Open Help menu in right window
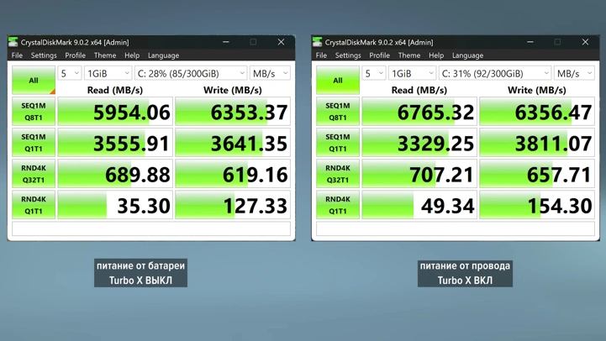Screen dimensions: 606x341 pyautogui.click(x=436, y=55)
